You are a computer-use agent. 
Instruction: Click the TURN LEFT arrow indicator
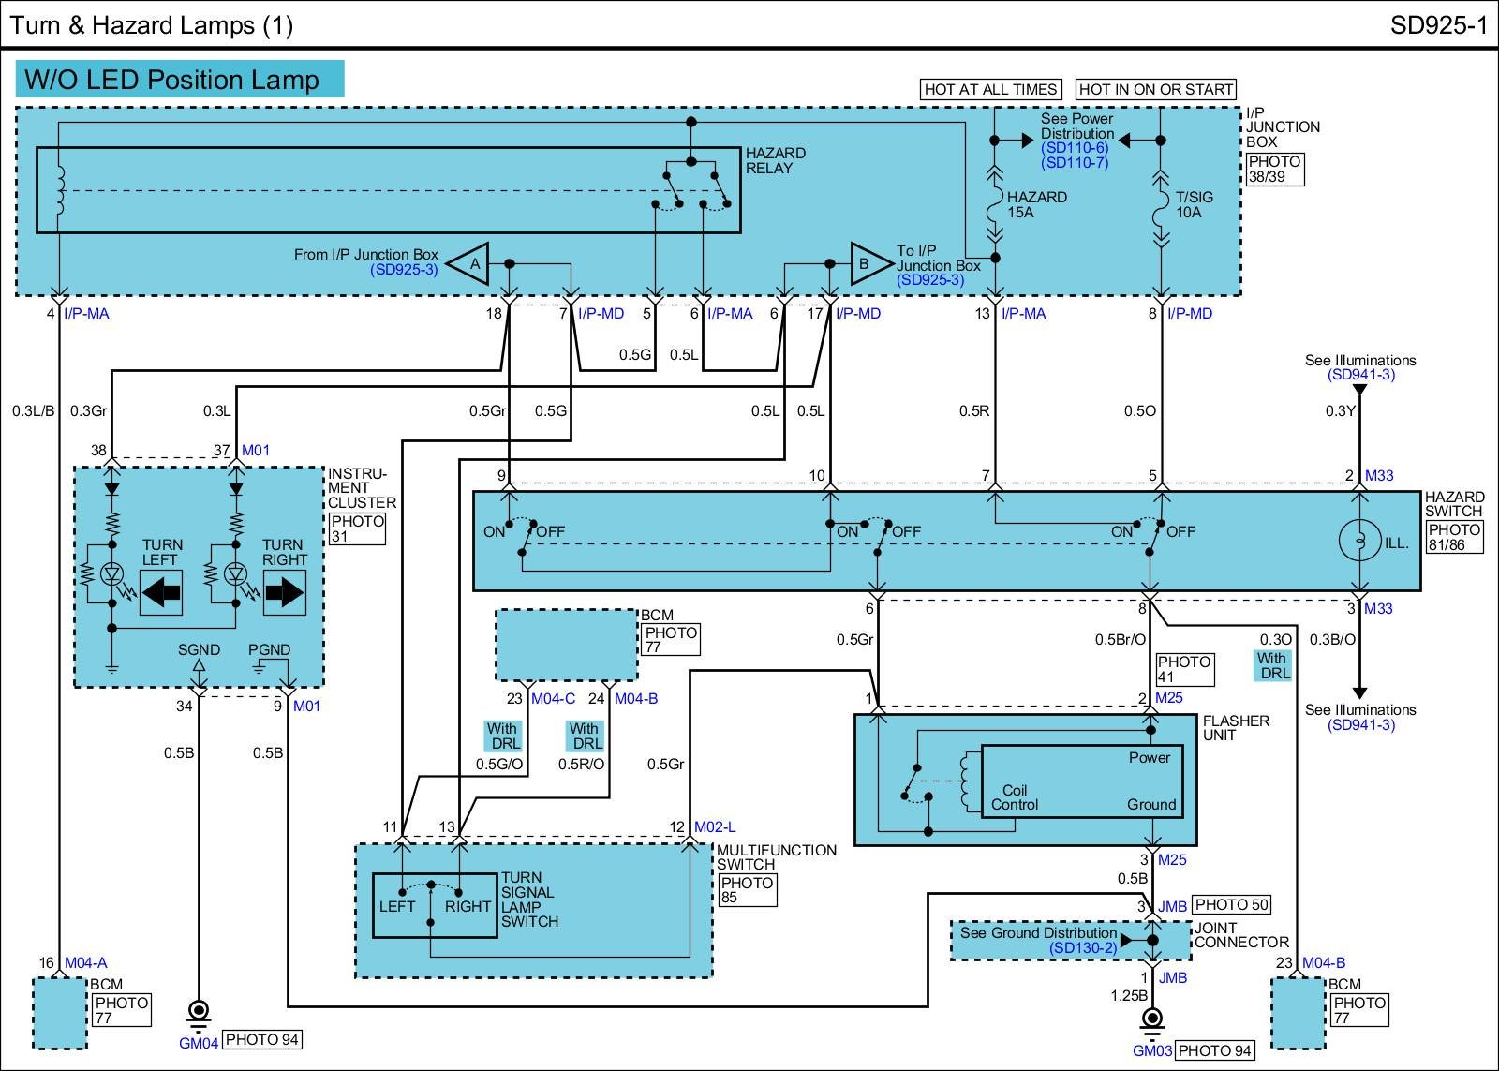tap(161, 593)
